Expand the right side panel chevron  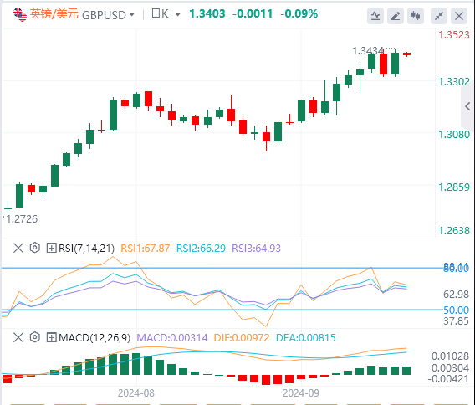click(x=467, y=106)
